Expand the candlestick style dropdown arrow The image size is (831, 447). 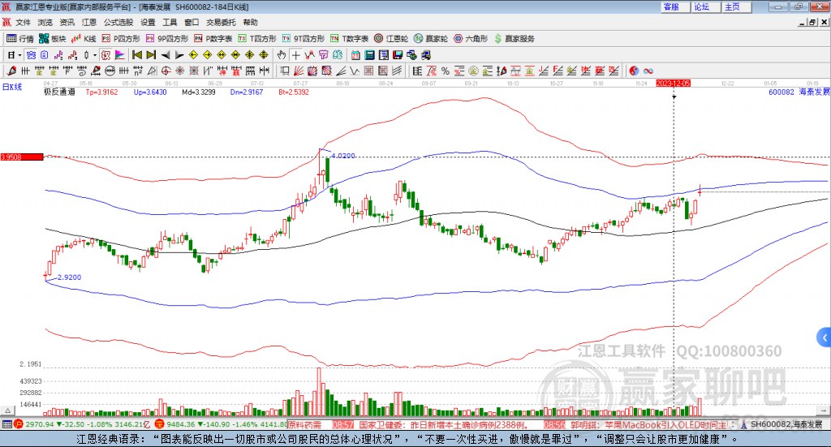coord(95,55)
